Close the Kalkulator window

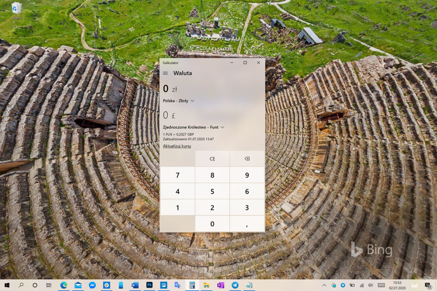point(258,63)
